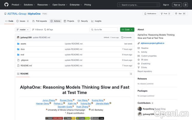The width and height of the screenshot is (192, 120).
Task: View the 8 Commits history
Action: coord(127,37)
